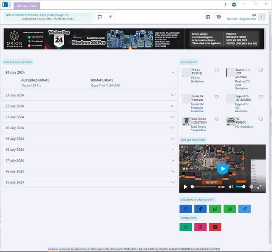The width and height of the screenshot is (272, 252).
Task: Enter fullscreen on the feature video
Action: [260, 187]
